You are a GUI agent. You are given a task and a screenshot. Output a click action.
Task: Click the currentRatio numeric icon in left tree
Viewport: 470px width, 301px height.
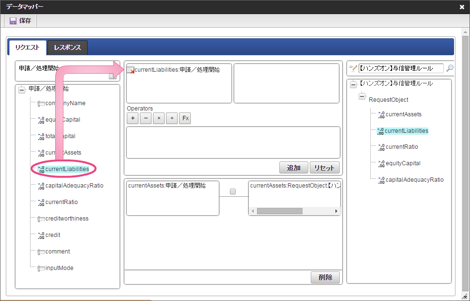[x=41, y=202]
